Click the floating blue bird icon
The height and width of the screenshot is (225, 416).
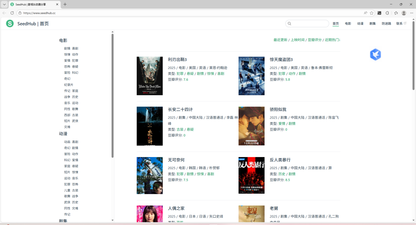[x=375, y=55]
